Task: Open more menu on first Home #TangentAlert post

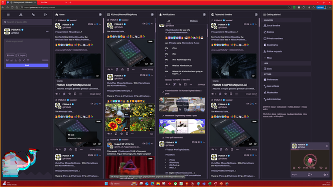Action: point(80,94)
